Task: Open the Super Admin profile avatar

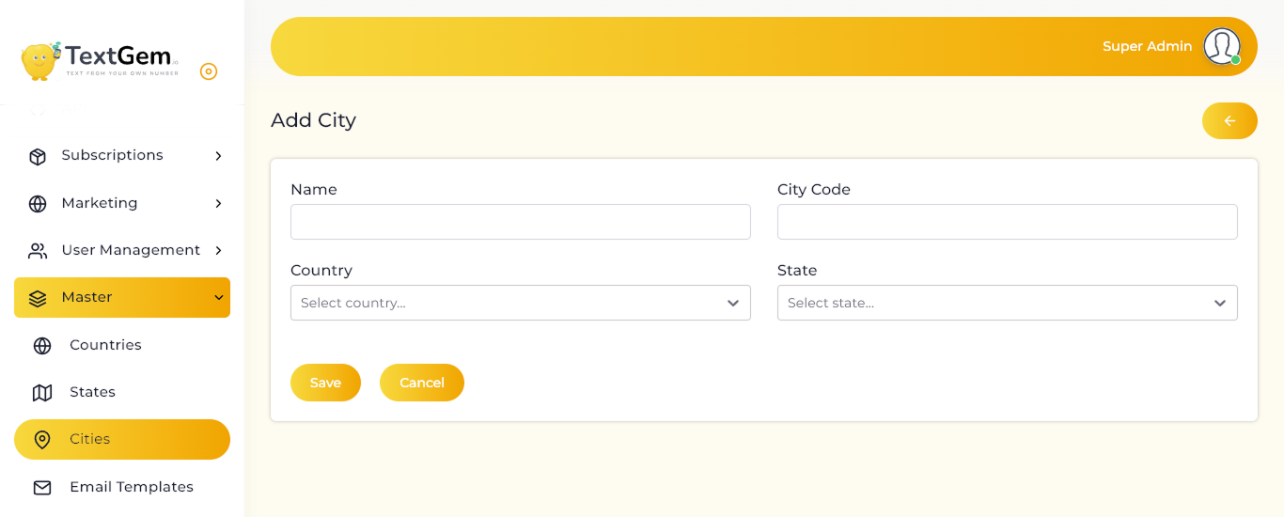Action: [x=1222, y=46]
